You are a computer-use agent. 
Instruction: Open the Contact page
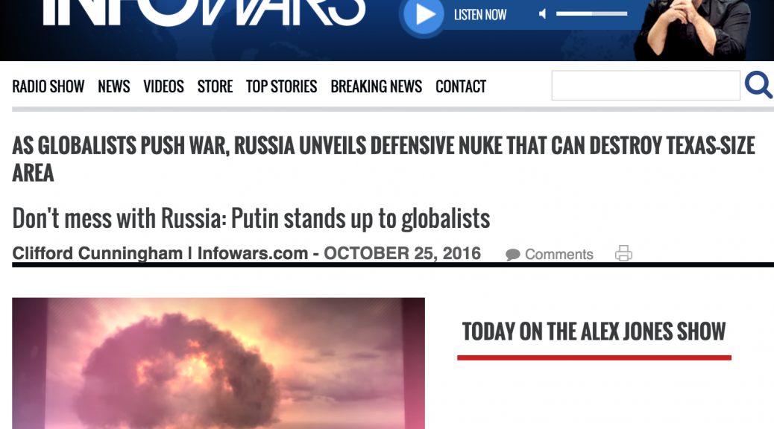[x=461, y=87]
